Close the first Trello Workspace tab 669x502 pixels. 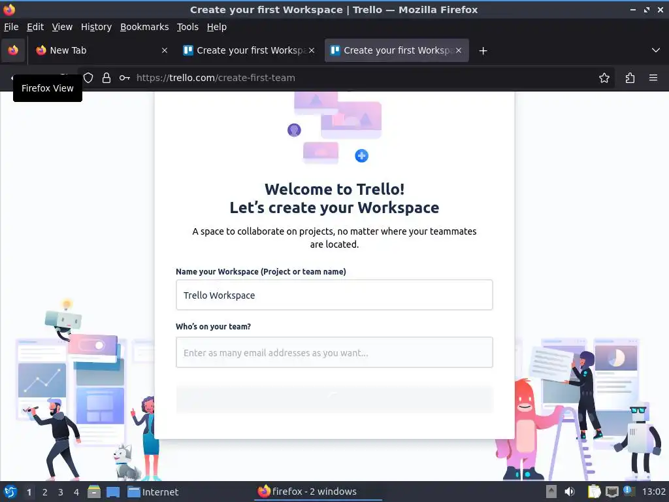click(x=312, y=50)
